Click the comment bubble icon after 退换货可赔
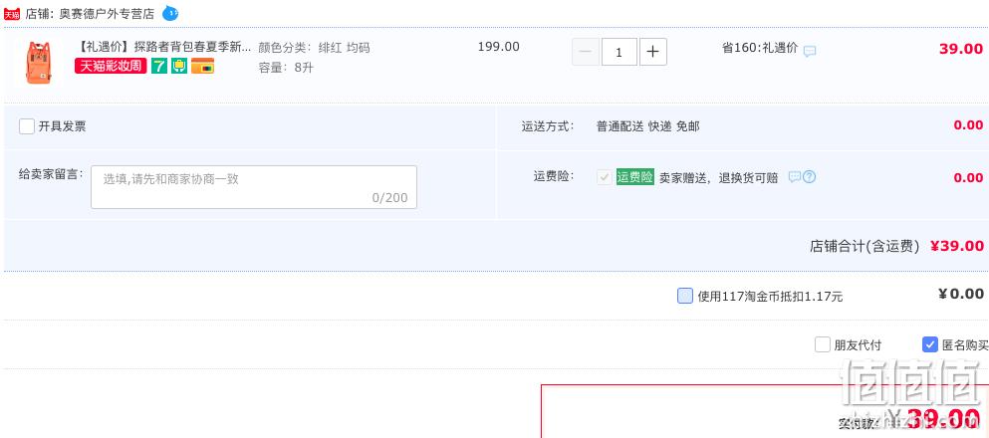 point(795,177)
